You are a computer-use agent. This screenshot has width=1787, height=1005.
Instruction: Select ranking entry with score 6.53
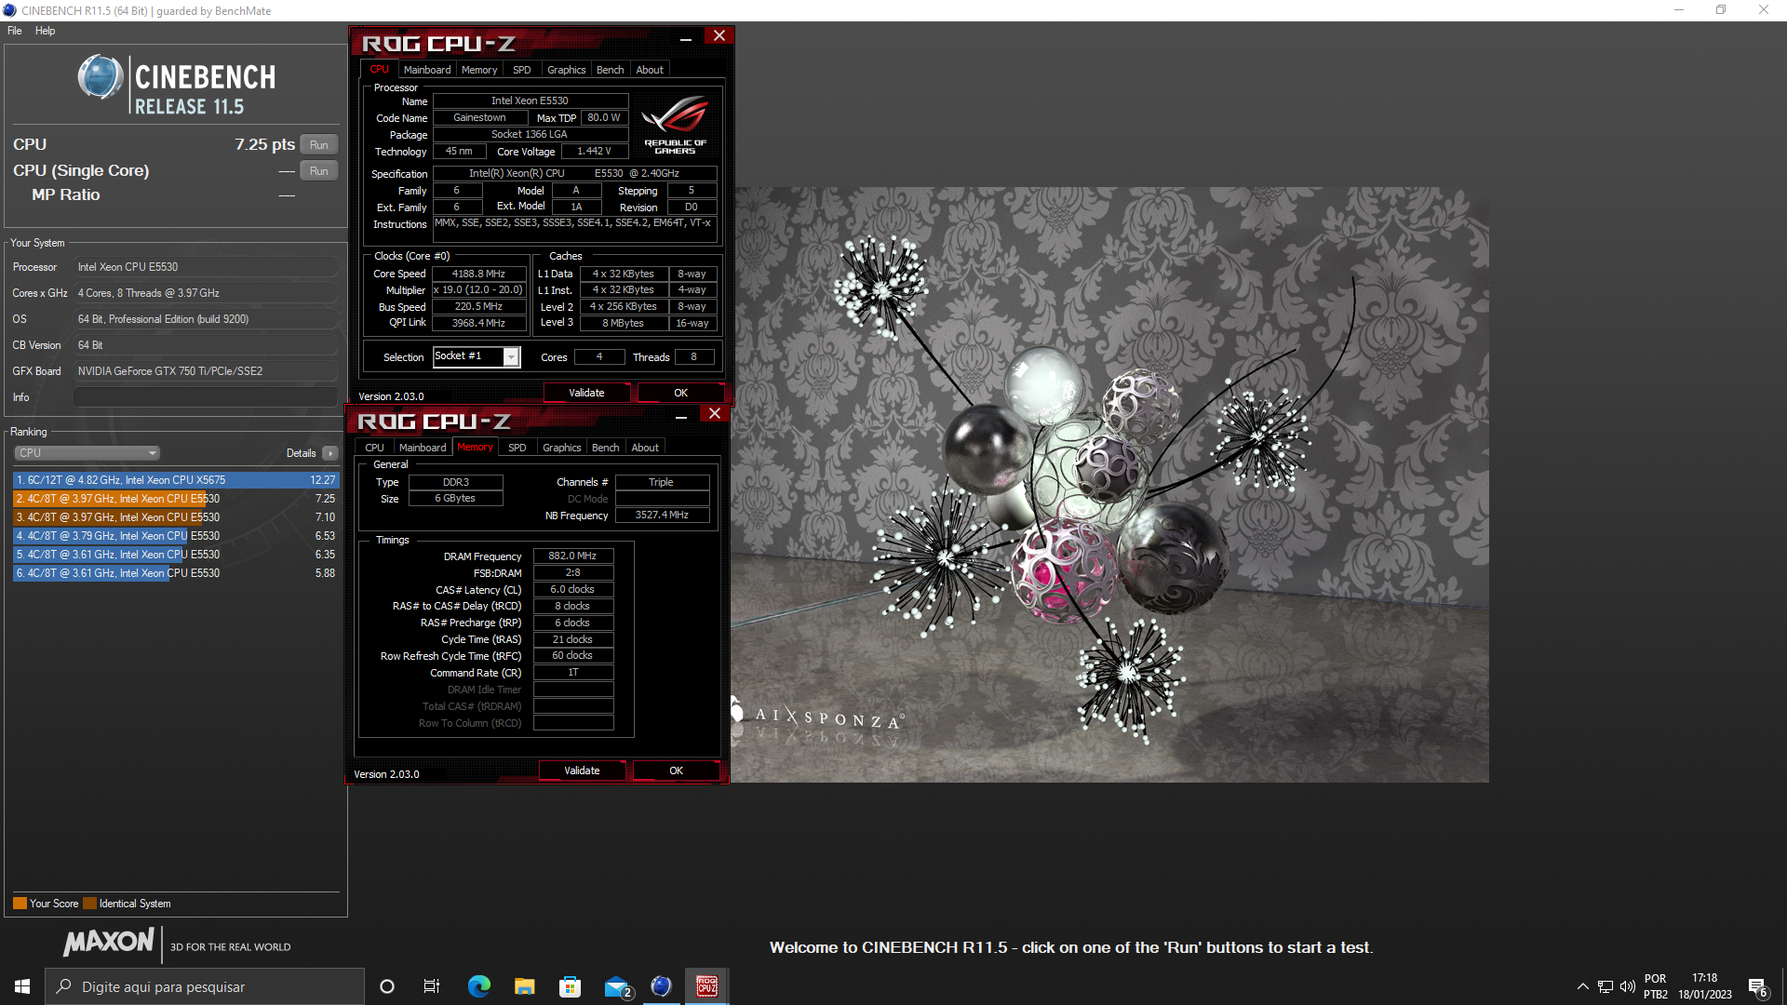pyautogui.click(x=176, y=536)
